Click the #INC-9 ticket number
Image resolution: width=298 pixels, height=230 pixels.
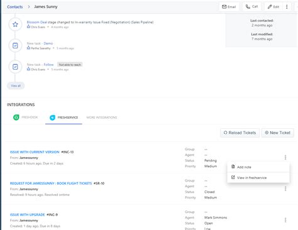[x=52, y=214]
